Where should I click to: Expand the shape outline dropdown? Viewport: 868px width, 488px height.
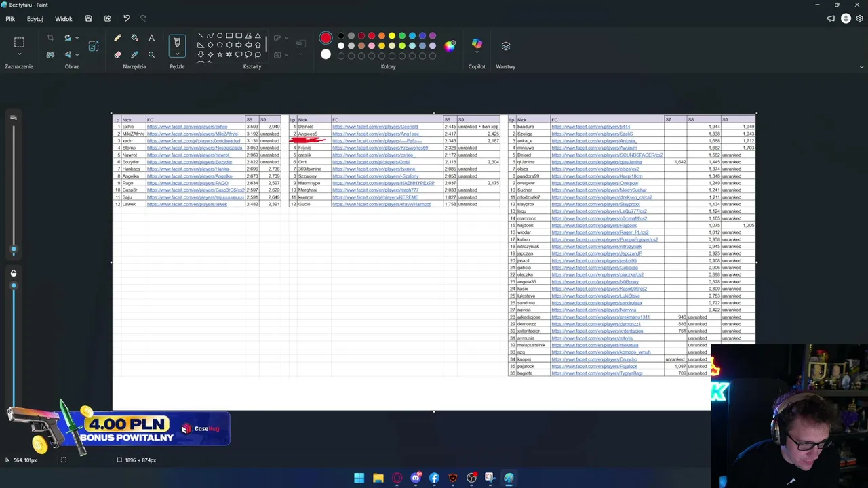[286, 38]
